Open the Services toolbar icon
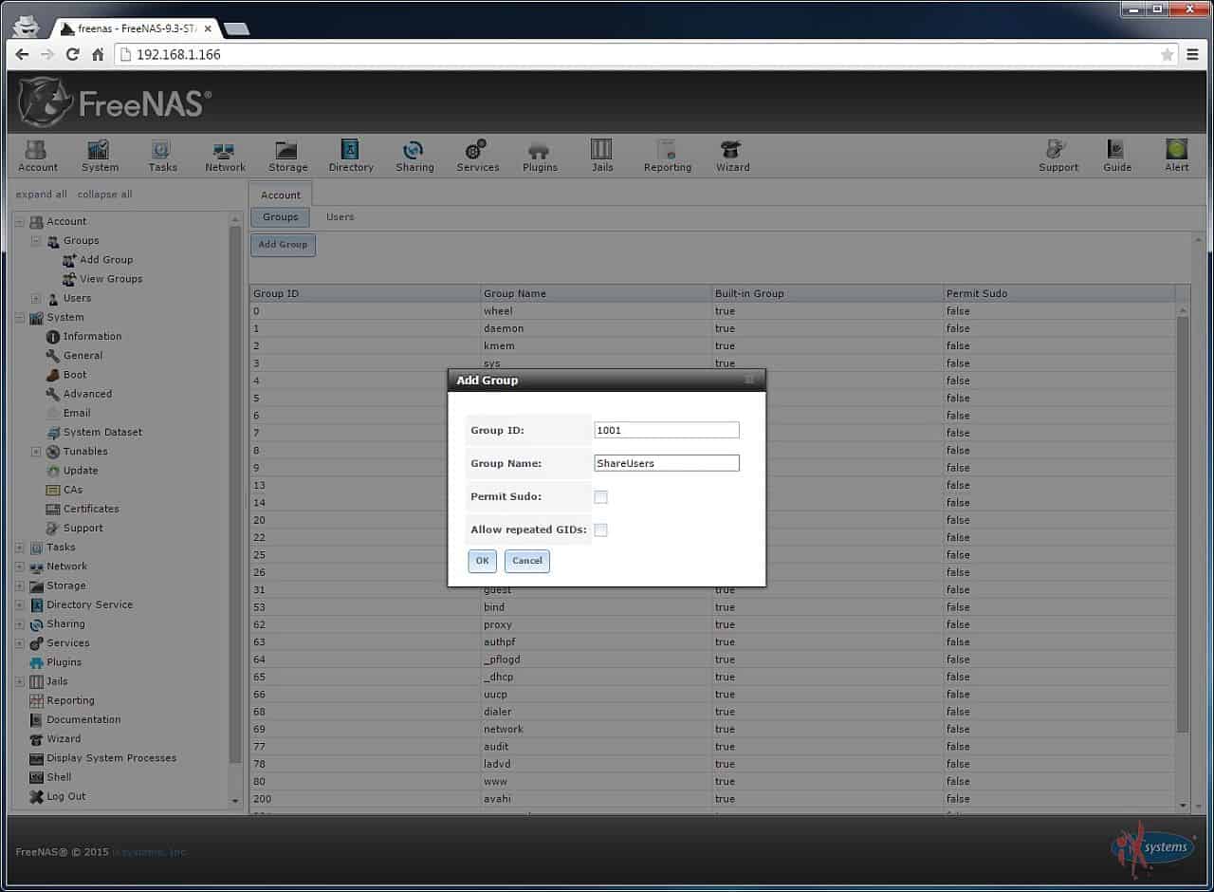 pyautogui.click(x=477, y=156)
